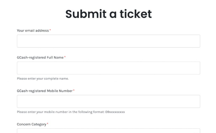Click the "09xxxxxxxxx" format example text
The height and width of the screenshot is (133, 216).
pyautogui.click(x=115, y=112)
